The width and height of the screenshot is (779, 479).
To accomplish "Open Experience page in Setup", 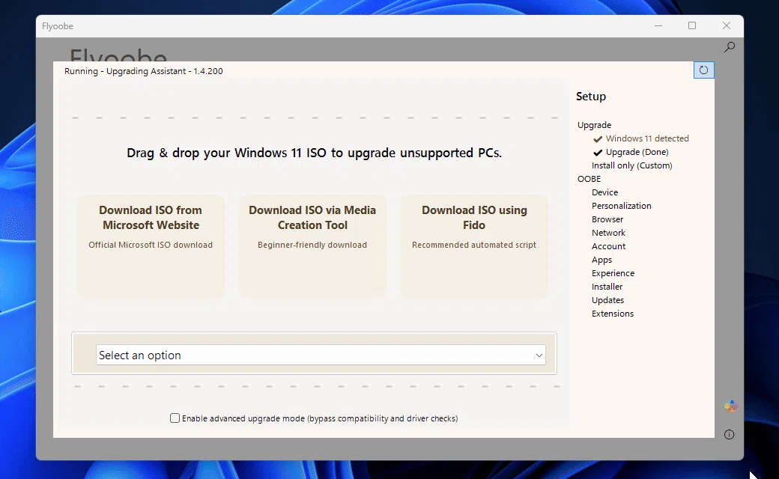I will [613, 273].
